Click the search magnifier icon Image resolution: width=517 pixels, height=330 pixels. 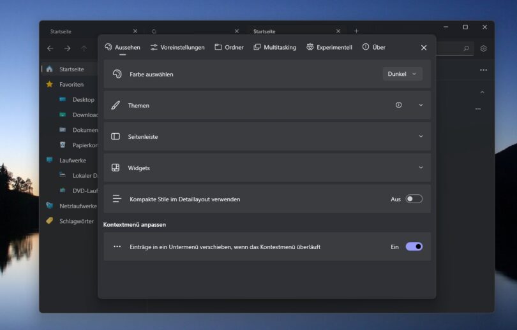click(466, 48)
